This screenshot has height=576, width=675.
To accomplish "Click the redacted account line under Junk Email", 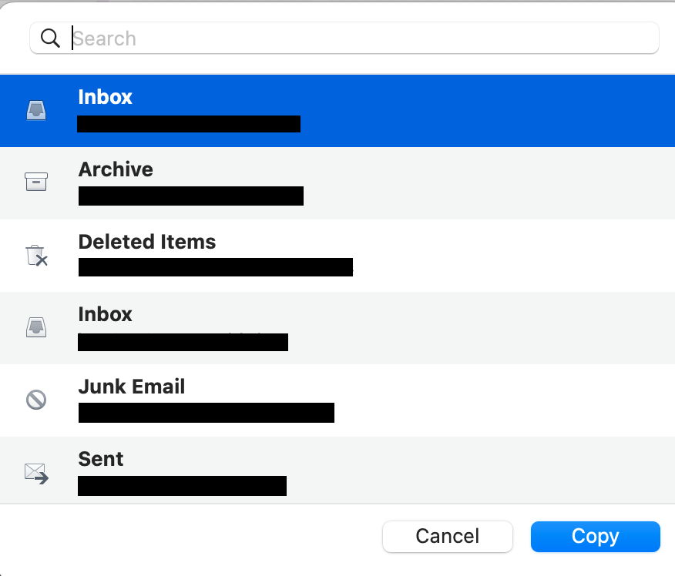I will coord(207,413).
